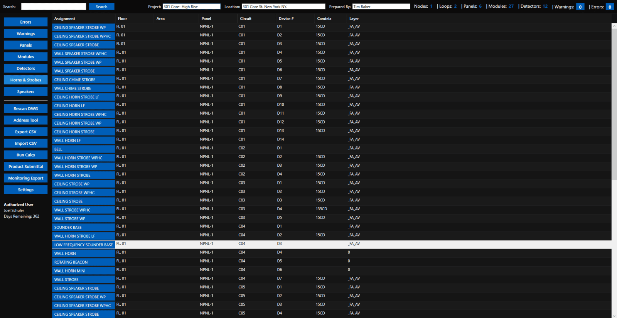
Task: Click the Warnings count badge
Action: [580, 7]
